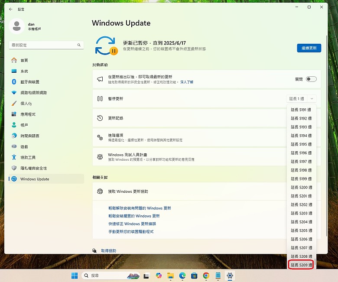Open 個人化 personalization settings
This screenshot has height=282, width=338.
coord(46,104)
